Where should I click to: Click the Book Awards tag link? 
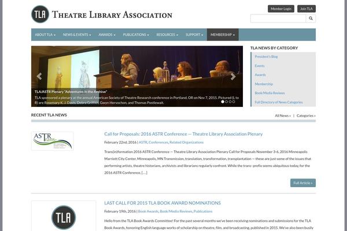coord(148,211)
